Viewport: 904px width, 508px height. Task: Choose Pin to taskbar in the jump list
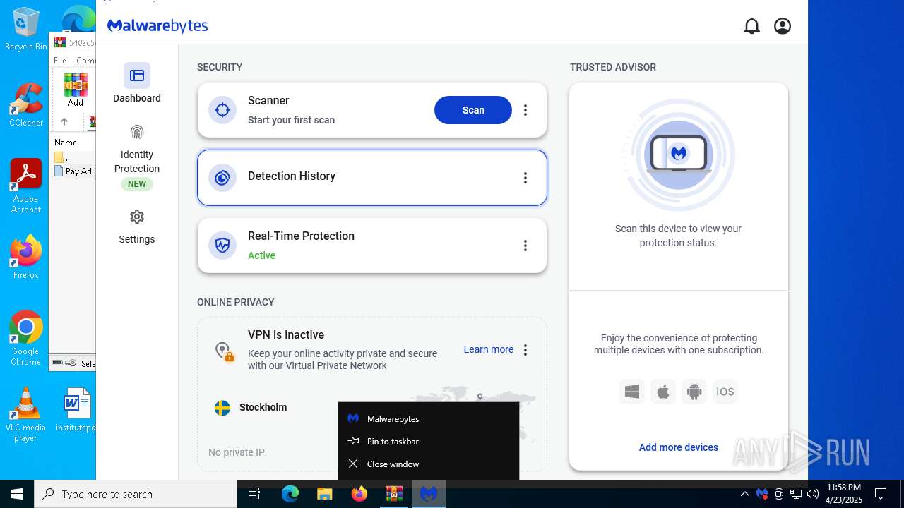429,441
